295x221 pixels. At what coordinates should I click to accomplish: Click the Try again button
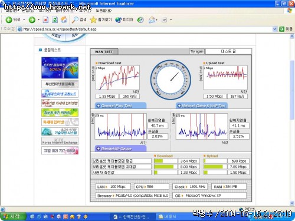tap(196, 51)
